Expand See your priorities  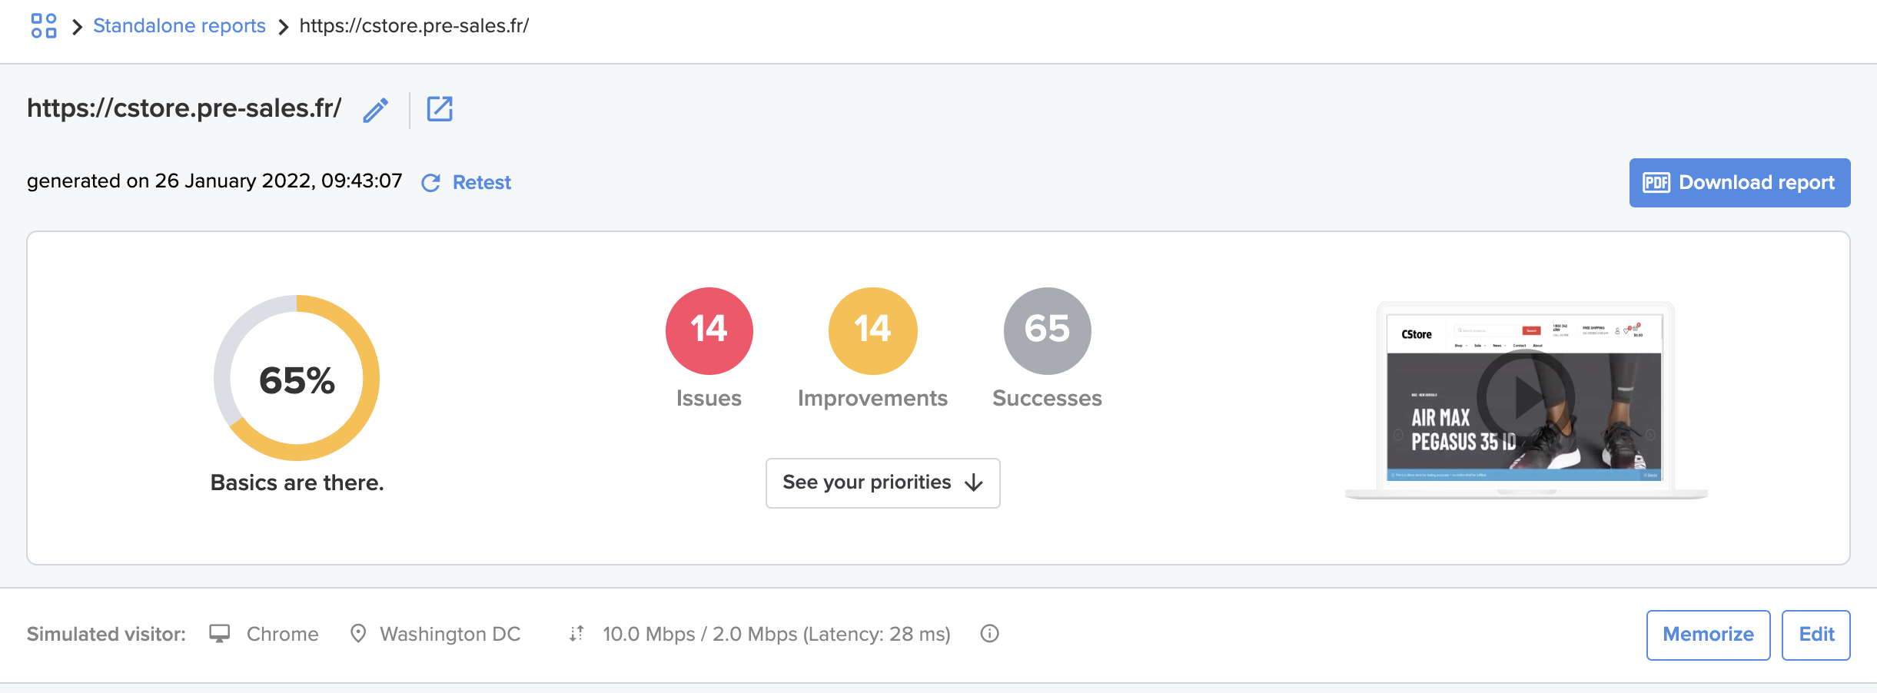(883, 482)
